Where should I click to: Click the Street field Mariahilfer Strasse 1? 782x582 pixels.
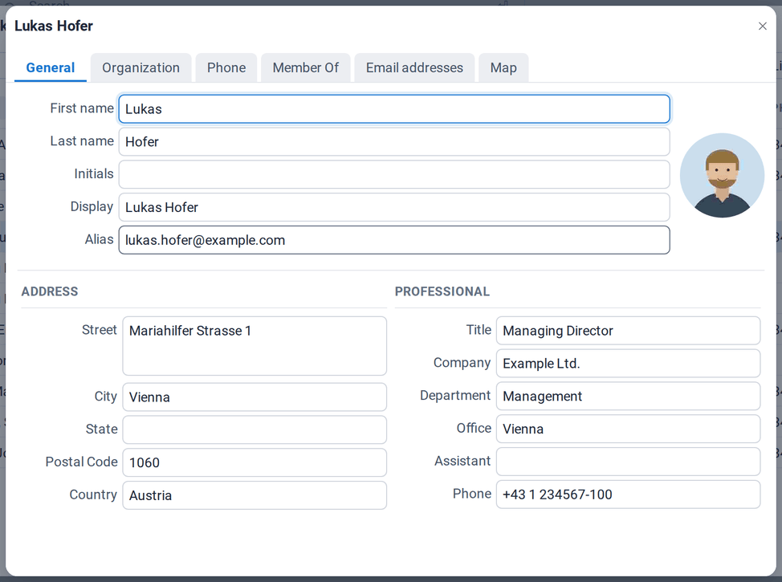pos(255,346)
